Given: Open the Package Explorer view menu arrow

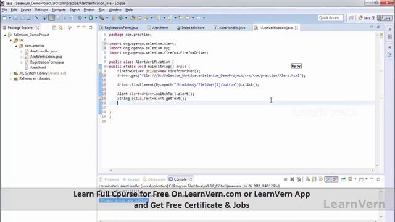Looking at the screenshot, I should click(78, 27).
